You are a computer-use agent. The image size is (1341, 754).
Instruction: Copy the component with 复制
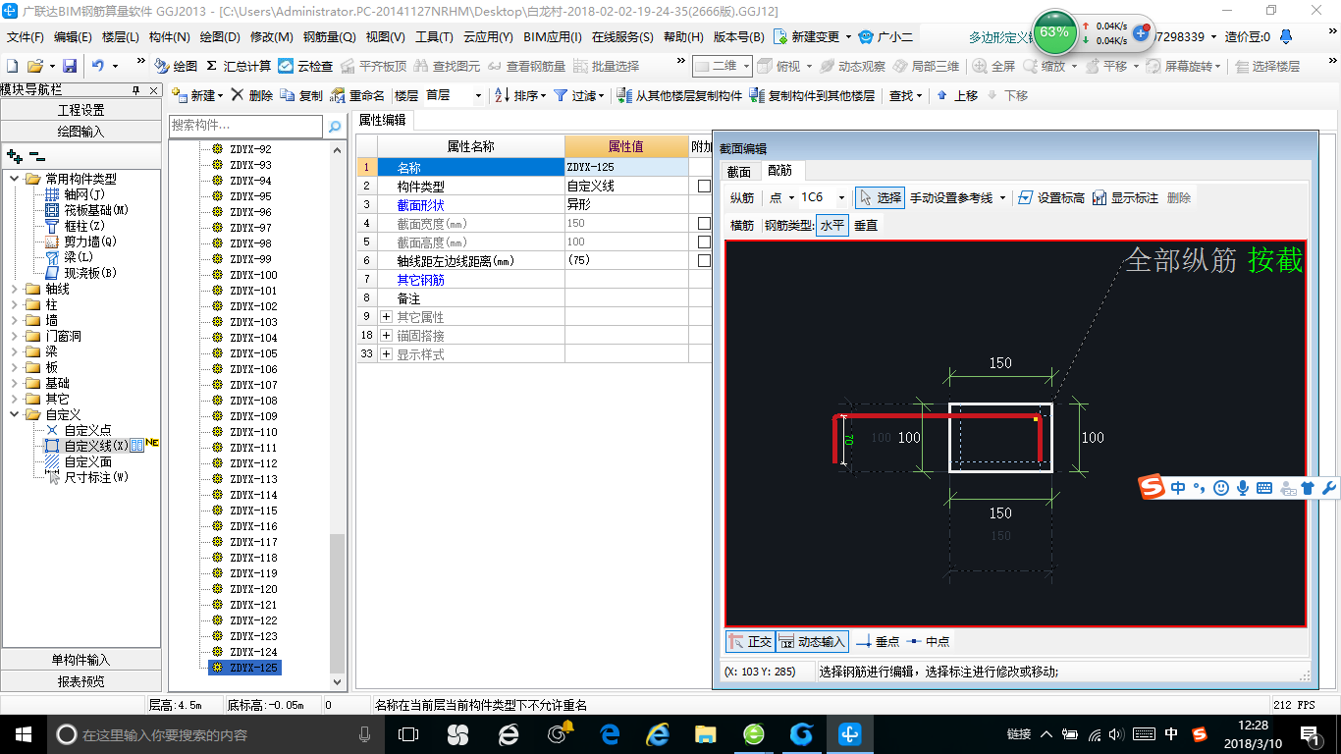[x=301, y=95]
